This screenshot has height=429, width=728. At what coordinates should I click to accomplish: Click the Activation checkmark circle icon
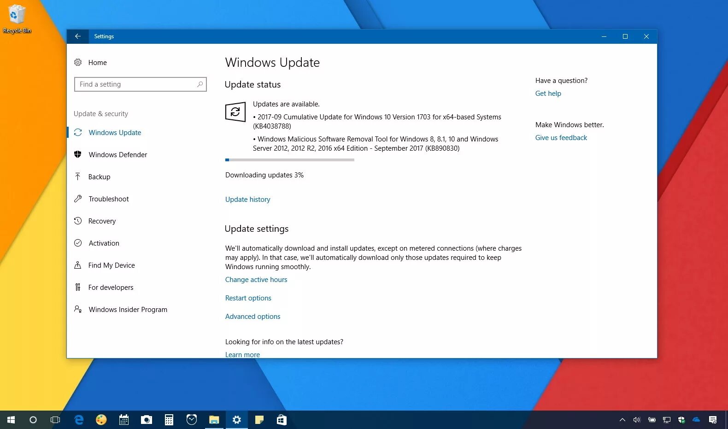click(78, 243)
